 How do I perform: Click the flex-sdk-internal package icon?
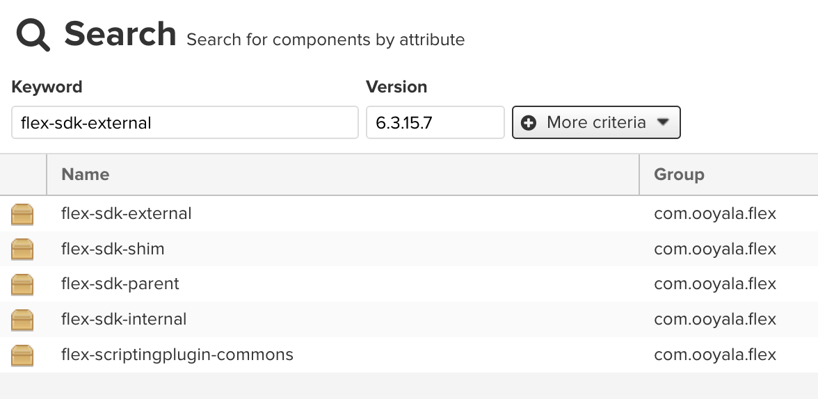(x=22, y=320)
